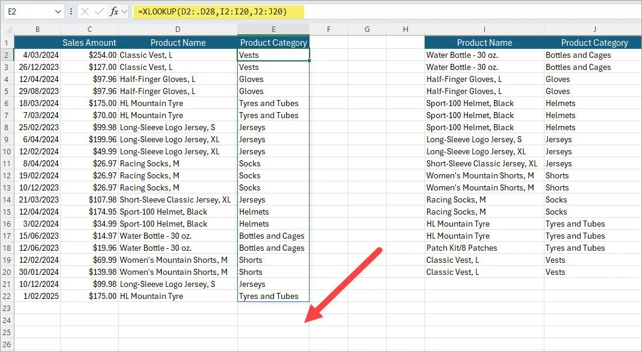Image resolution: width=642 pixels, height=352 pixels.
Task: Select the date cell 4/03/2024
Action: [x=37, y=55]
